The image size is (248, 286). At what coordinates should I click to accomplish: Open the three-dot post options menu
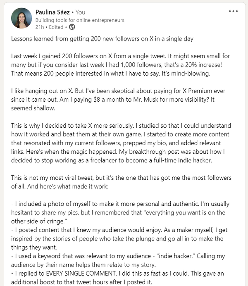coord(233,11)
